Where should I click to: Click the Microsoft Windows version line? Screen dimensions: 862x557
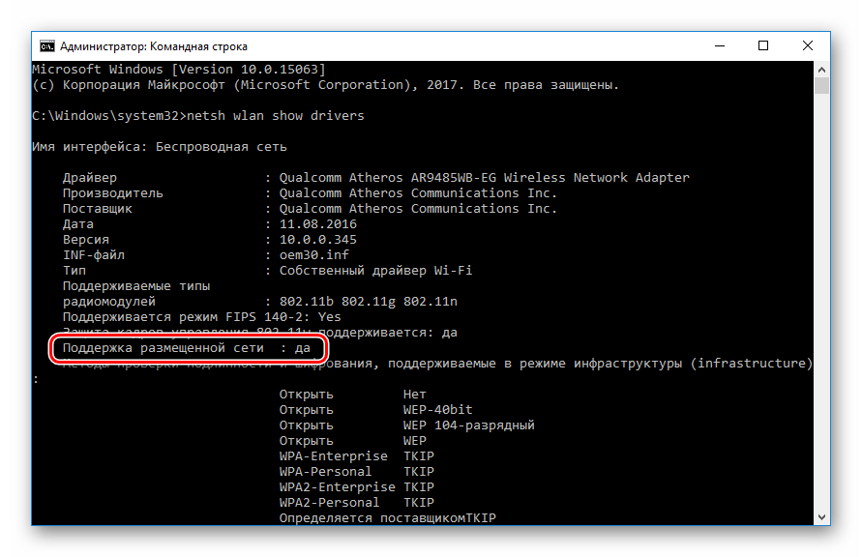179,70
